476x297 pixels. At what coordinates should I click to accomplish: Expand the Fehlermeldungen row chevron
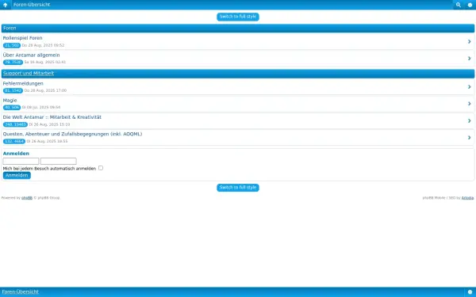tap(470, 86)
